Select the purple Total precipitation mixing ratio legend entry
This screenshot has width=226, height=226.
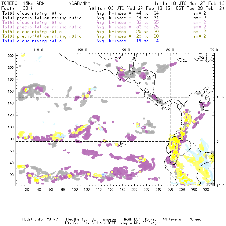tap(42, 27)
